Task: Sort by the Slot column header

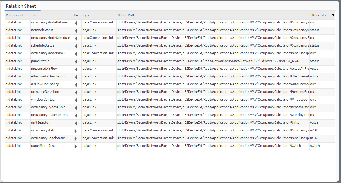Action: (35, 15)
